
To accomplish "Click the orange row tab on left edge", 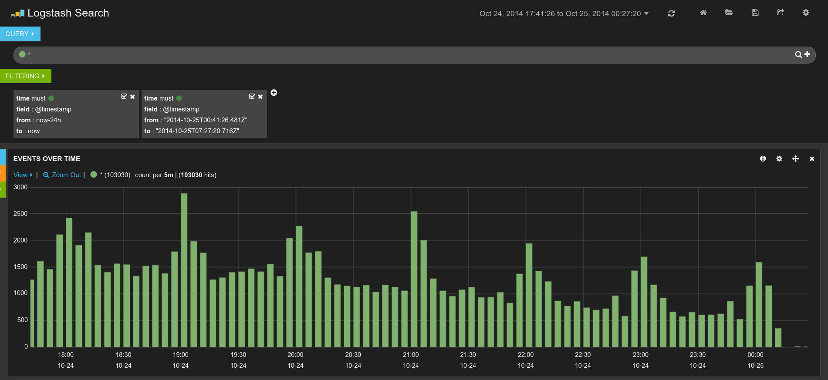I will 3,173.
